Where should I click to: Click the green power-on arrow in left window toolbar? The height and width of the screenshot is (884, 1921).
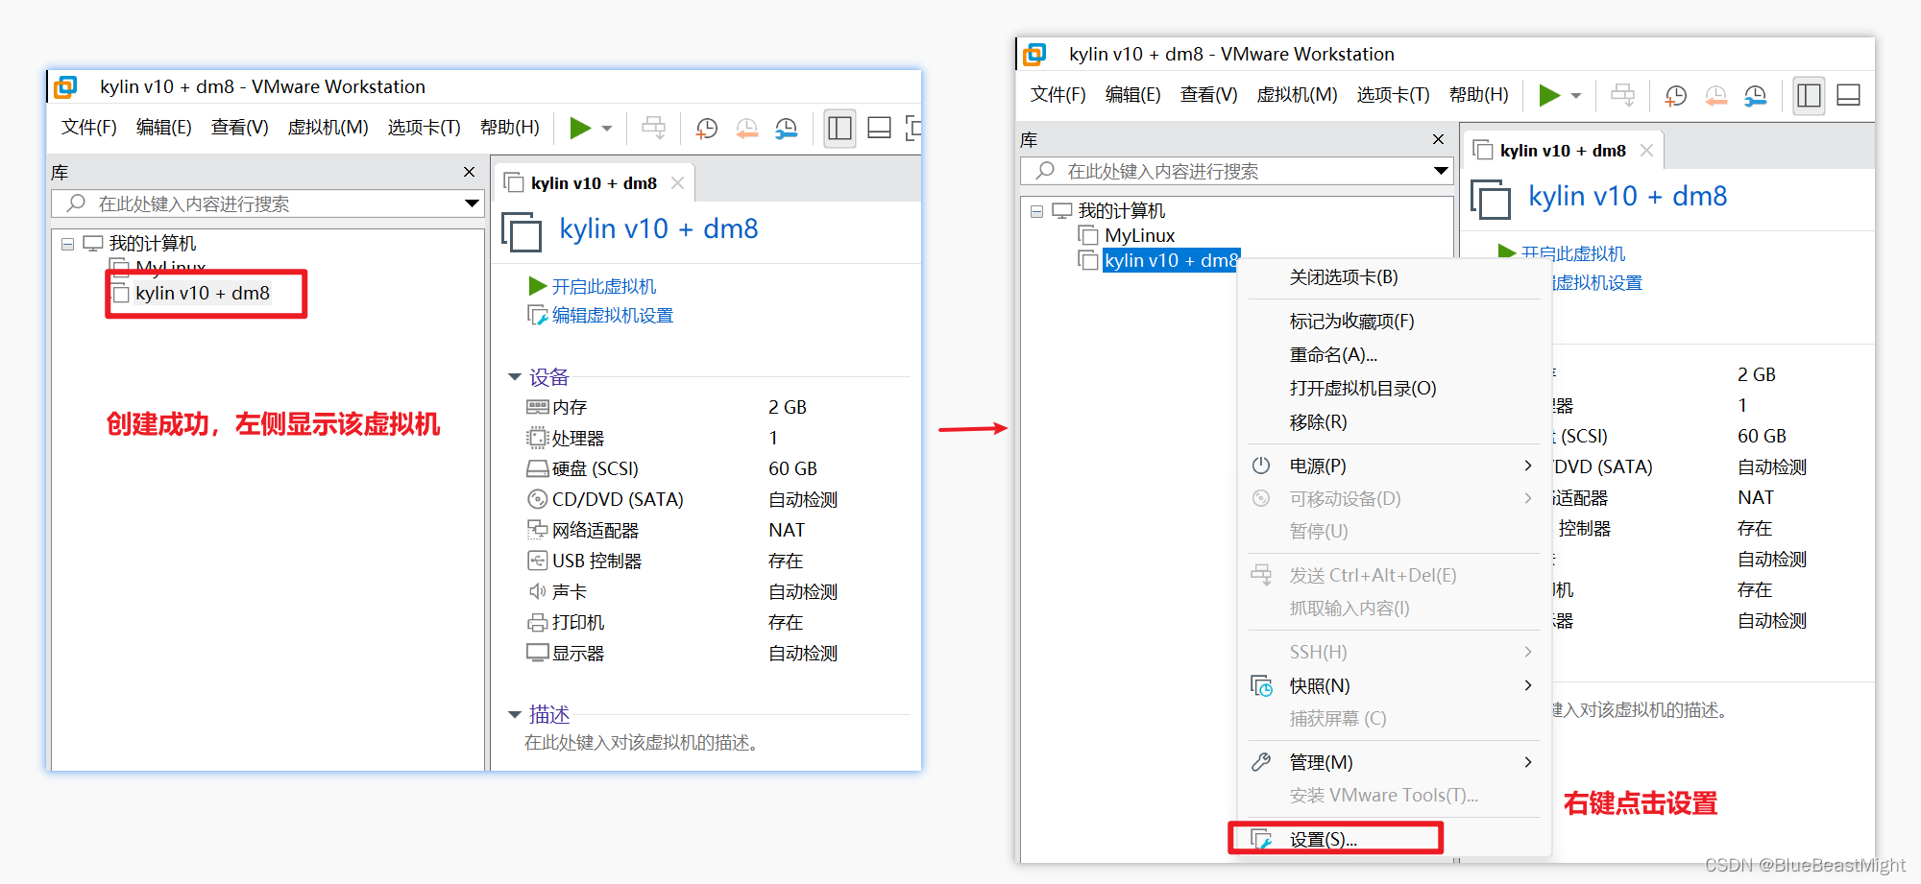pyautogui.click(x=579, y=128)
